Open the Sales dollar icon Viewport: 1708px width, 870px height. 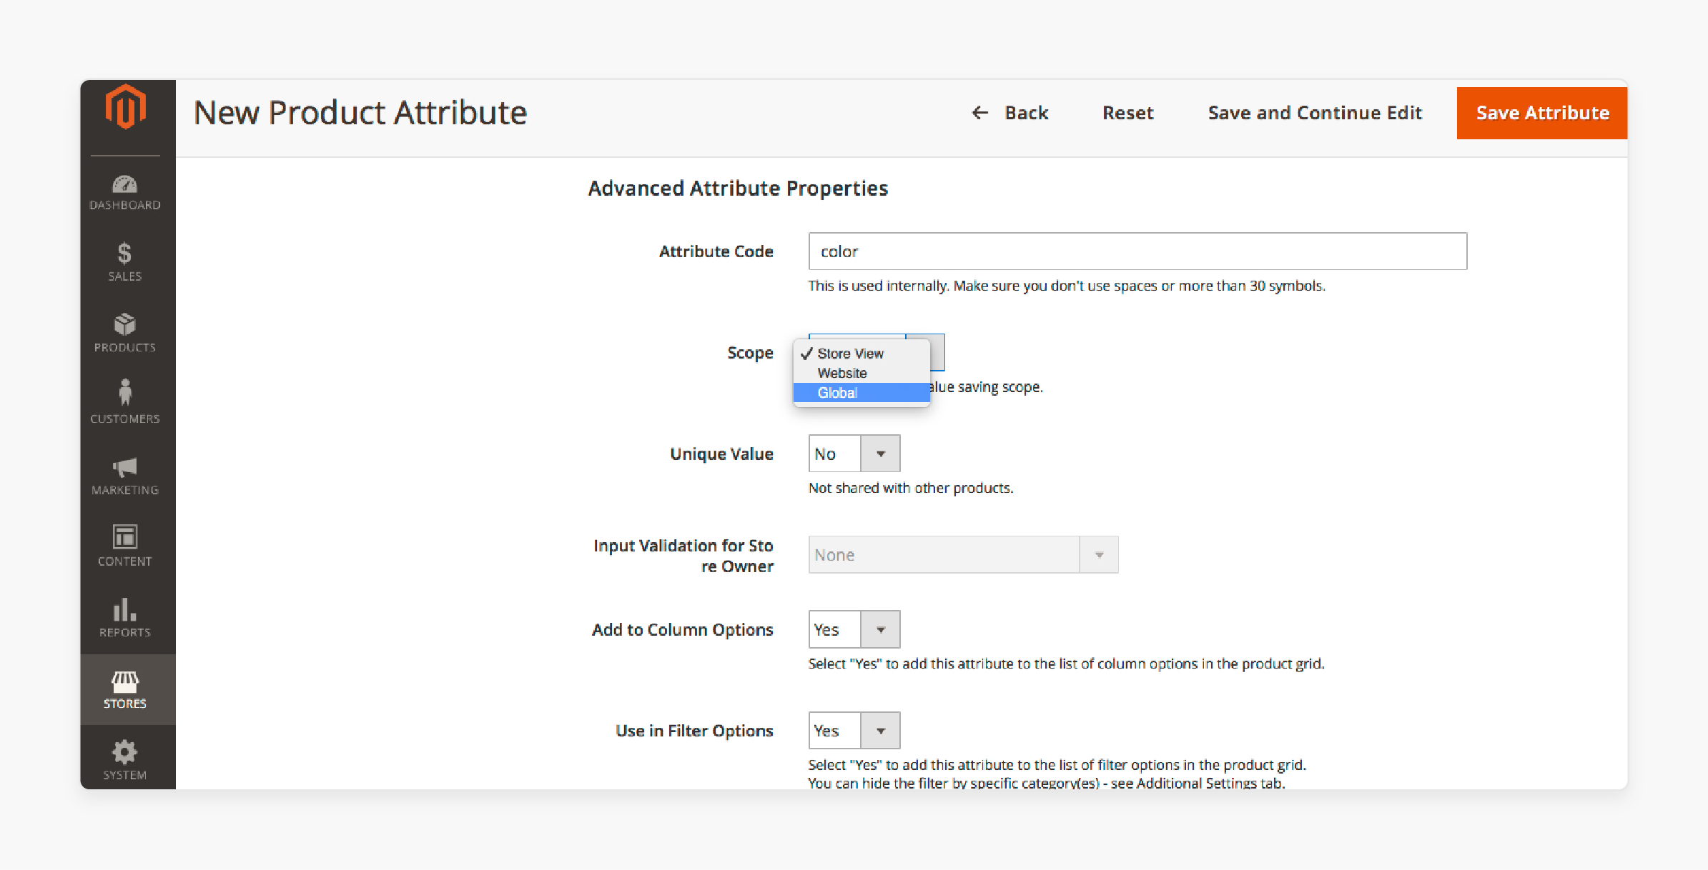pyautogui.click(x=124, y=253)
